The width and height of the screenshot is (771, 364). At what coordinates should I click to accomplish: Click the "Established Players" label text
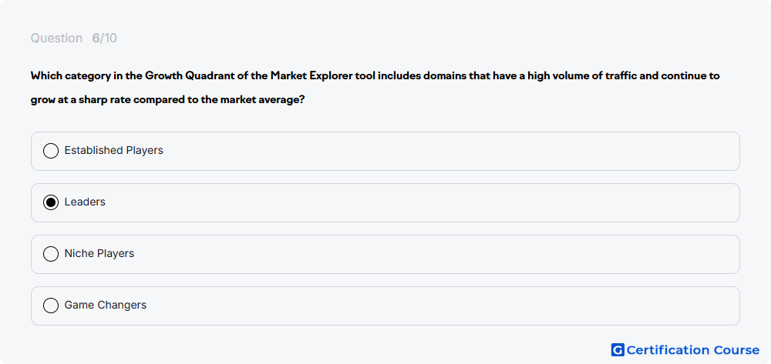point(113,150)
